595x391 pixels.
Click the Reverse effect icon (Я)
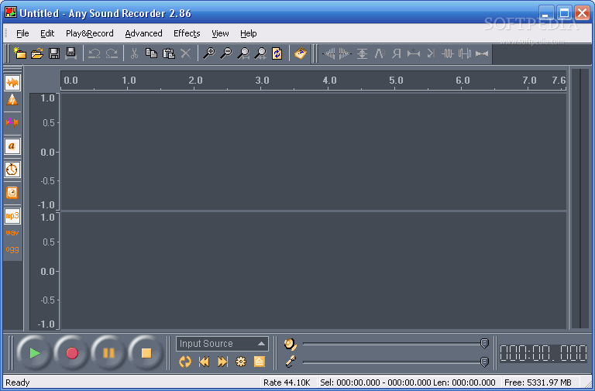pyautogui.click(x=397, y=54)
